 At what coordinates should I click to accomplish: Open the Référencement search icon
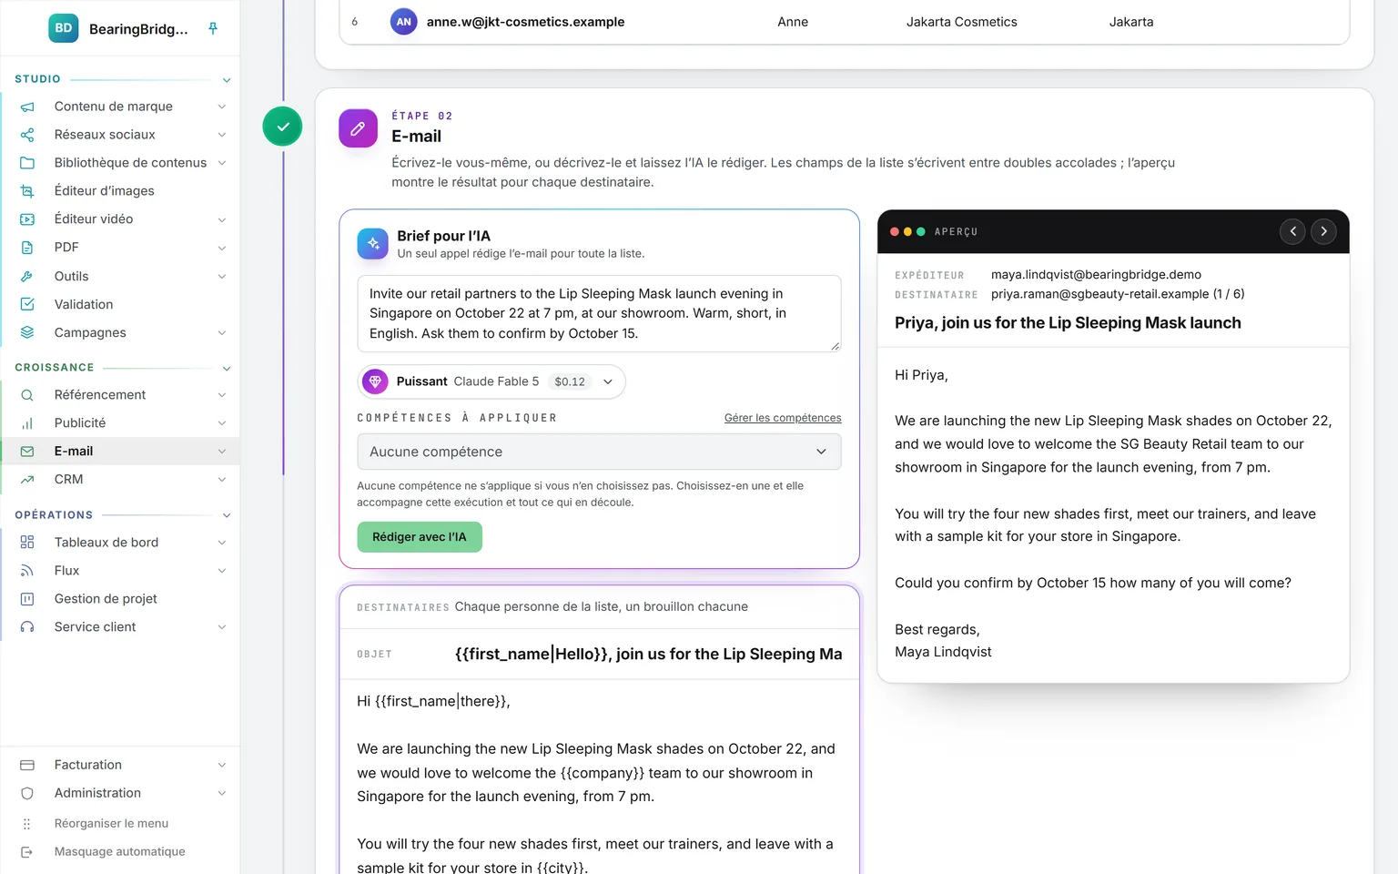[27, 395]
